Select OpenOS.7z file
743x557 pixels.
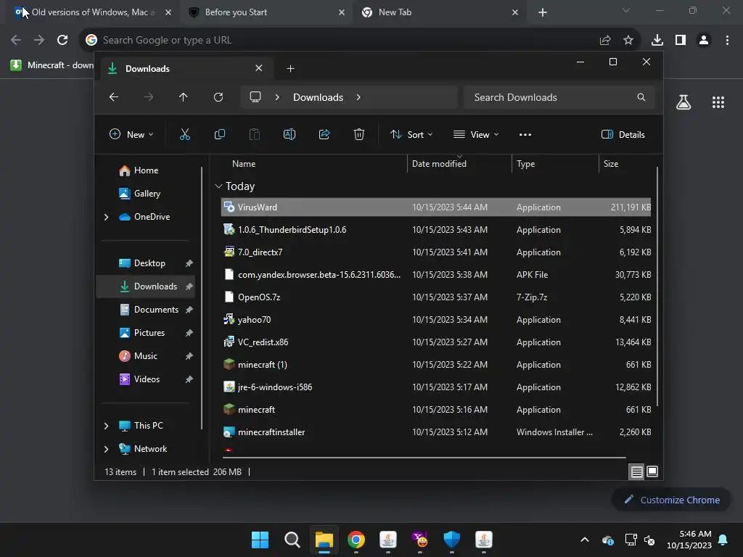click(436, 297)
